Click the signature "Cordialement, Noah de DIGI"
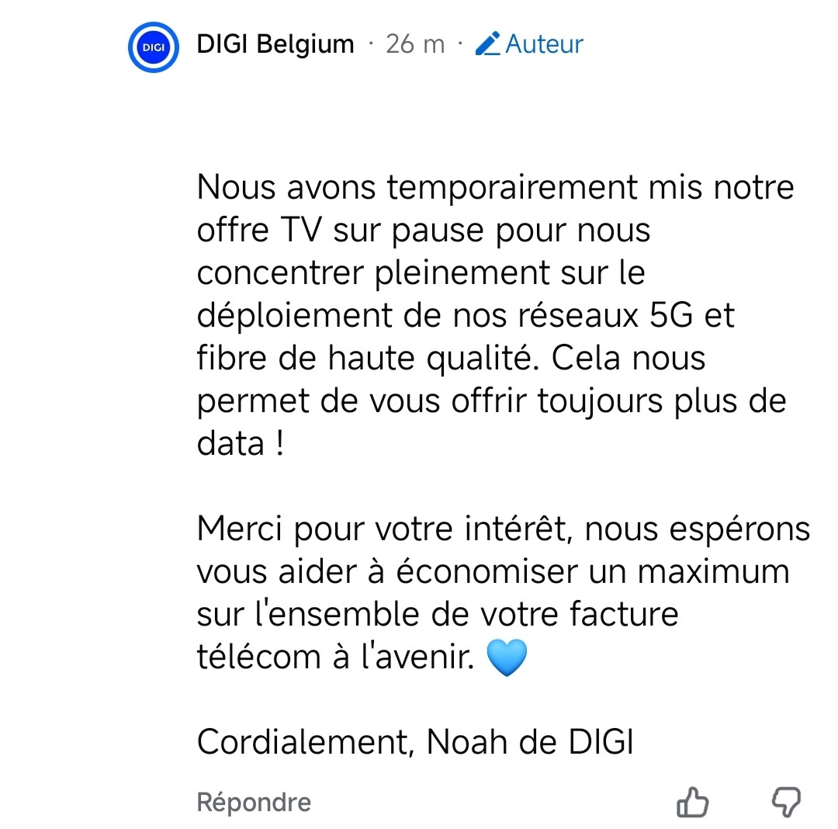The width and height of the screenshot is (838, 829). 415,742
